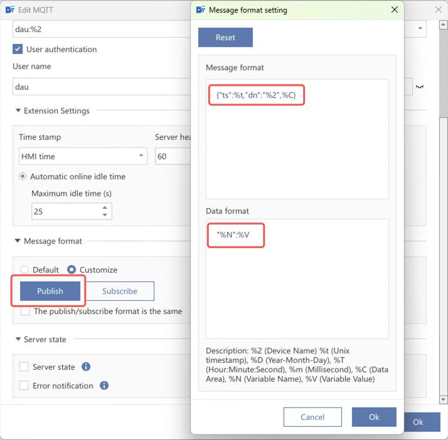Open the Time stamp dropdown
Image resolution: width=448 pixels, height=440 pixels.
point(83,156)
